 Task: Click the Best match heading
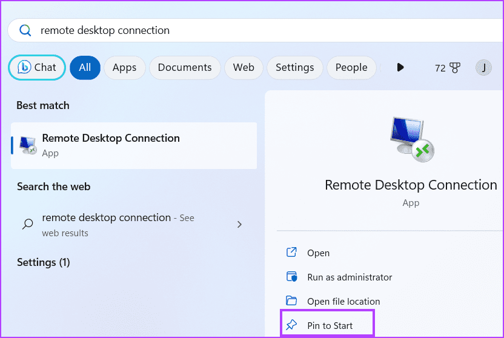43,106
